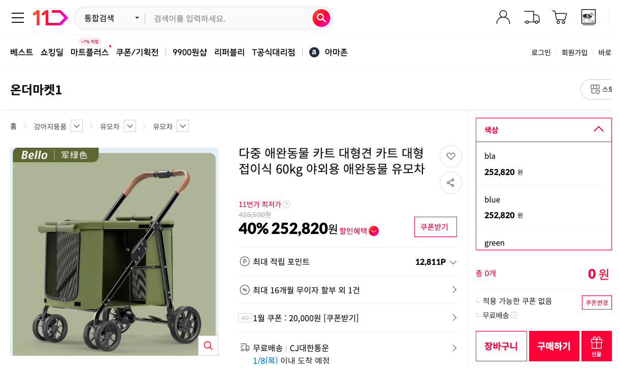Open the shopping cart icon
The image size is (620, 372).
559,17
